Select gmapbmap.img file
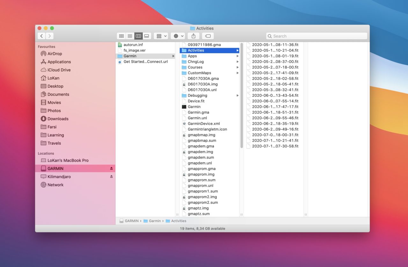This screenshot has width=408, height=267. [210, 135]
